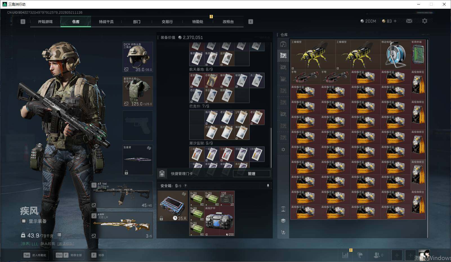Select the 移动电缆 cable reel item
The height and width of the screenshot is (262, 451).
tap(396, 55)
